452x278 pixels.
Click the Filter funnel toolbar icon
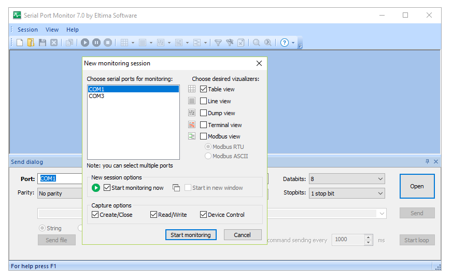218,43
